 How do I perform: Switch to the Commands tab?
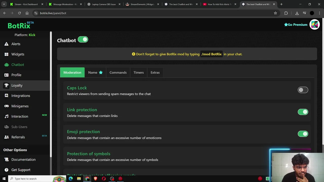[118, 73]
